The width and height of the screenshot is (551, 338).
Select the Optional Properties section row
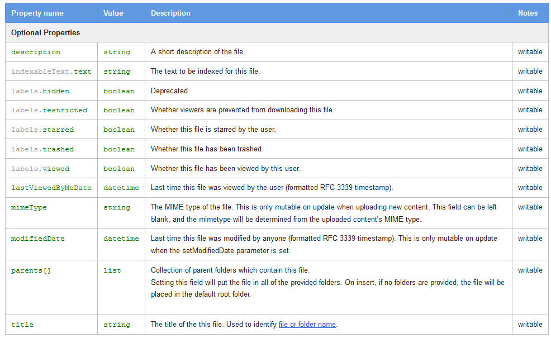(x=46, y=32)
